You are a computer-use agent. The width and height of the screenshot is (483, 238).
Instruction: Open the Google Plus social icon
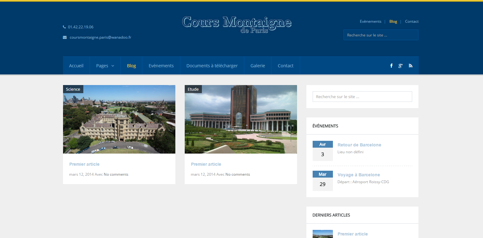pos(401,66)
